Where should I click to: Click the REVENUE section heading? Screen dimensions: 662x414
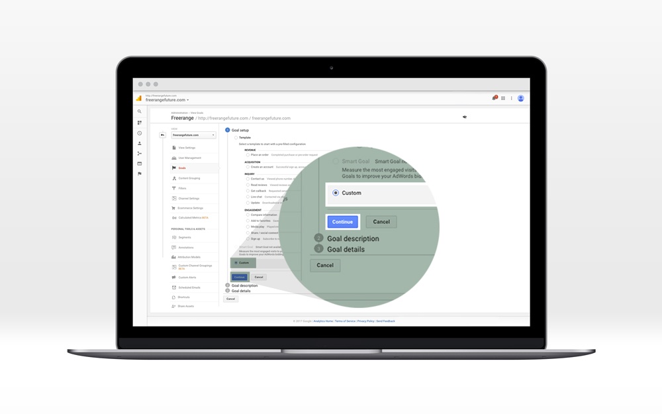click(250, 150)
